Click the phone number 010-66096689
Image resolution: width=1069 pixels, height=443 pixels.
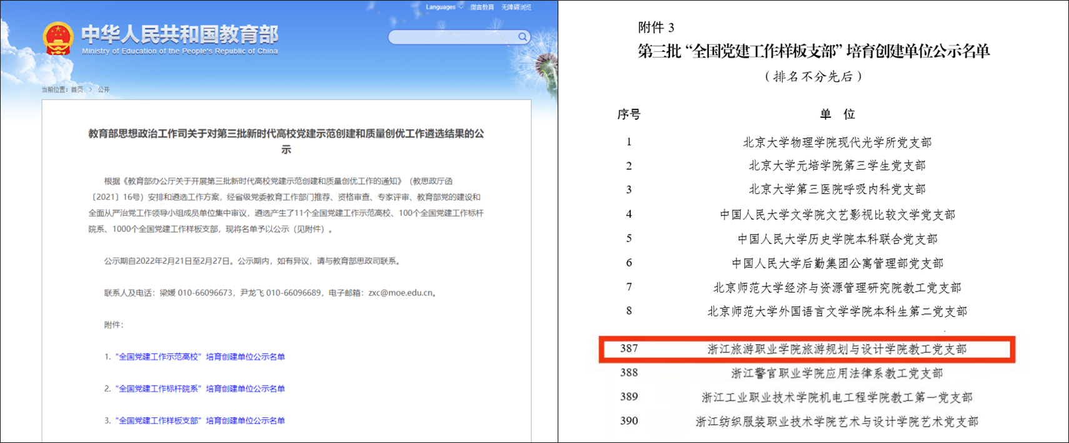tap(293, 293)
